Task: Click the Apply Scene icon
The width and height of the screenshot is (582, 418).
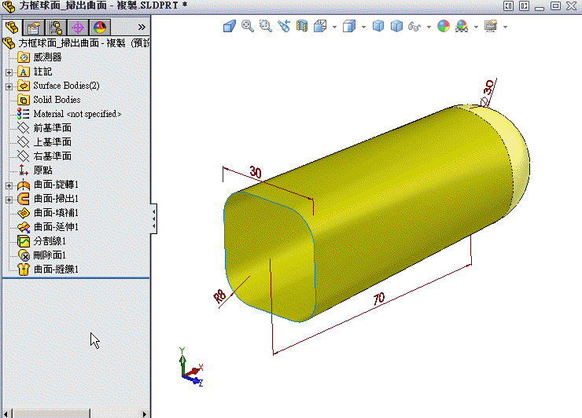Action: pyautogui.click(x=462, y=26)
